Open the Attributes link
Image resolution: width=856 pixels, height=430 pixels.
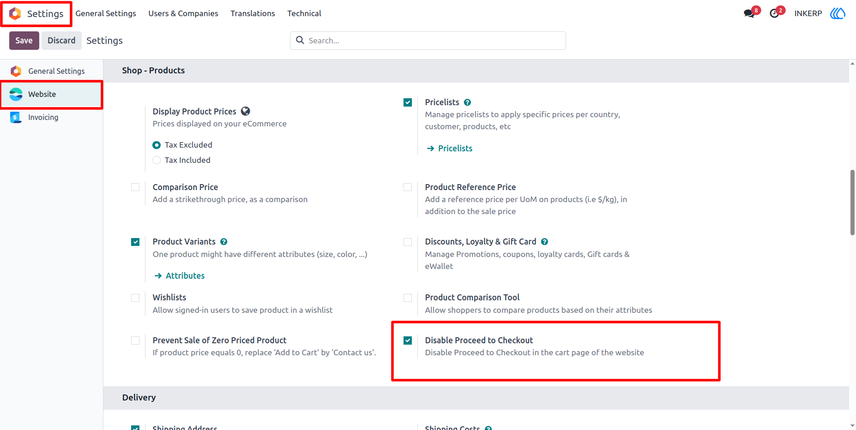pos(185,276)
